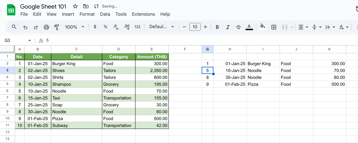358x143 pixels.
Task: Click the print icon
Action: click(x=46, y=27)
